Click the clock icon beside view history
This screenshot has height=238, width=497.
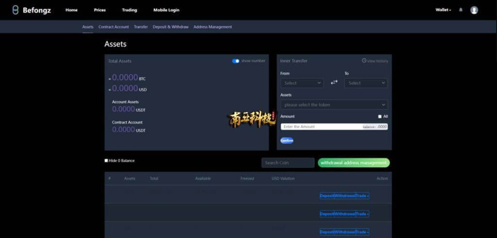click(x=364, y=61)
